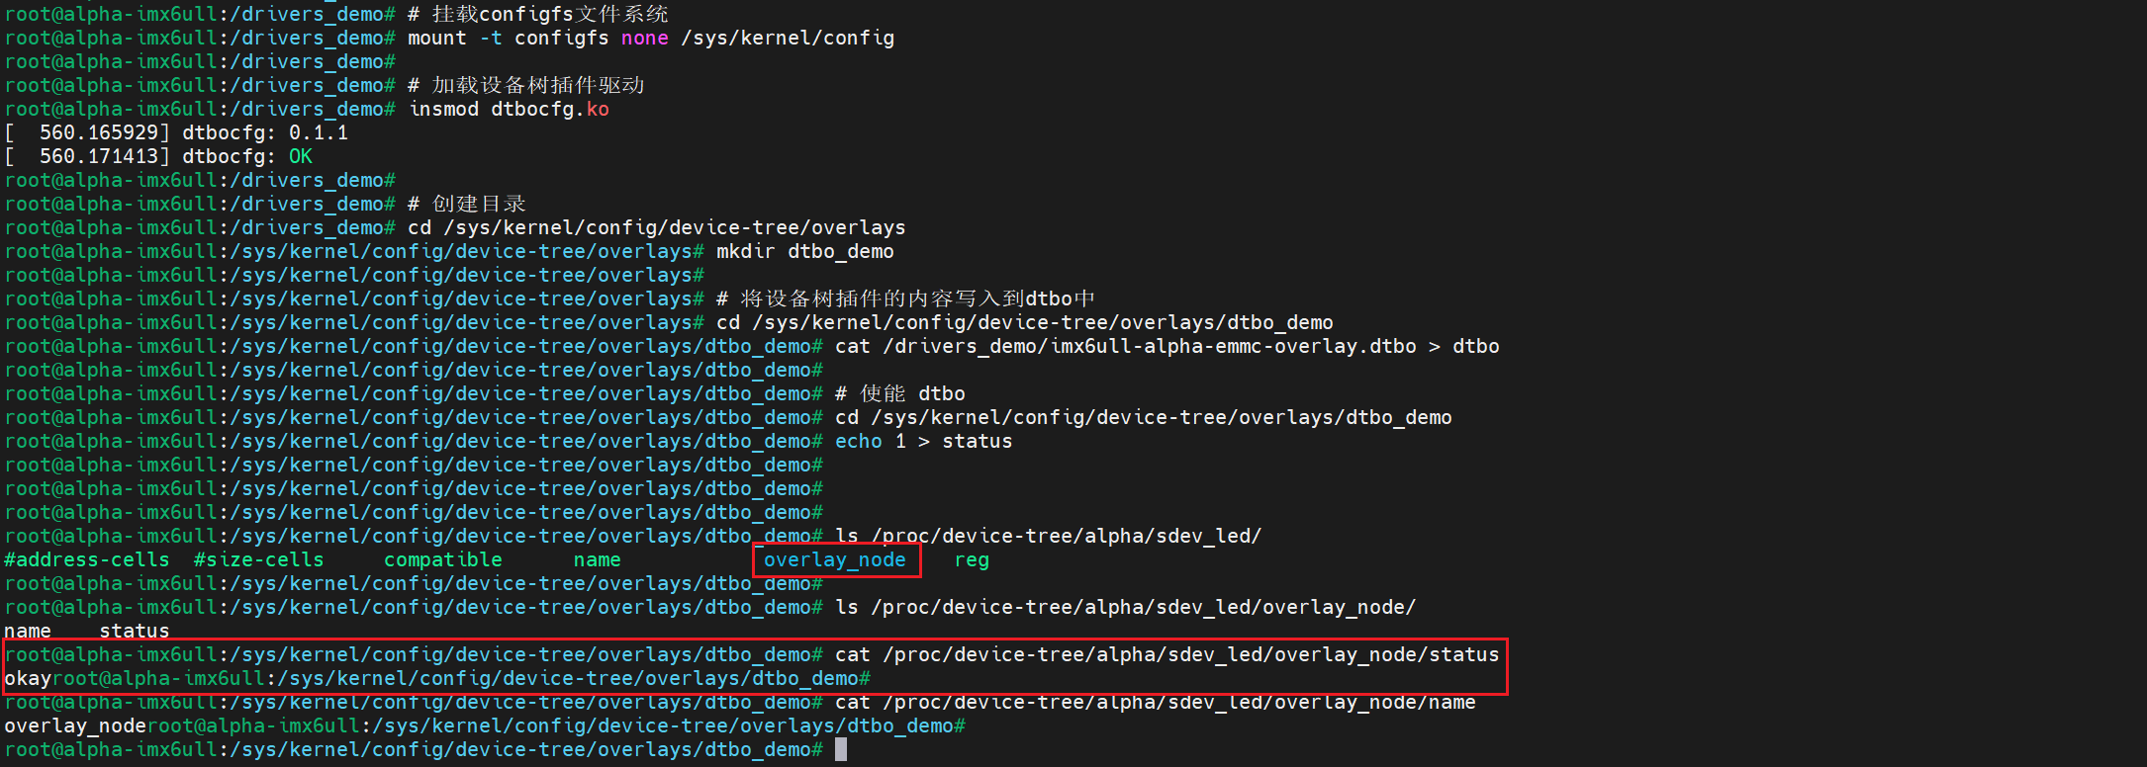Click the 'status' entry in the overlay_node listing
Image resolution: width=2147 pixels, height=767 pixels.
[x=135, y=632]
